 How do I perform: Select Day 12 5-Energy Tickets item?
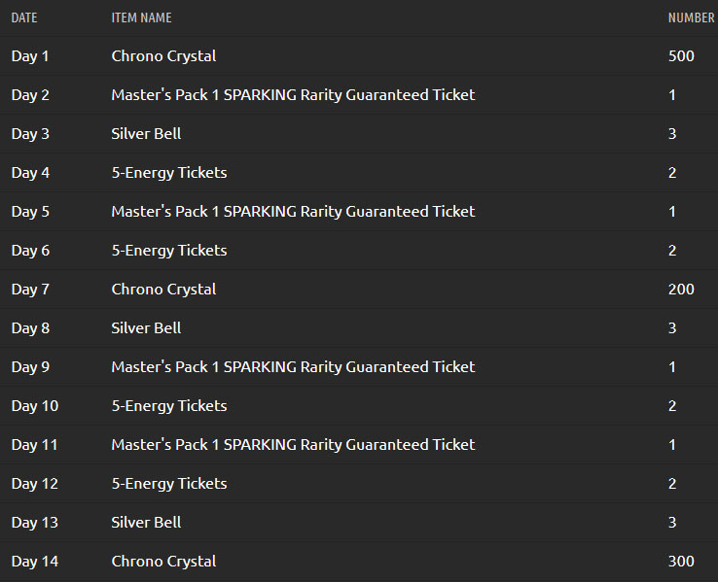pos(169,484)
